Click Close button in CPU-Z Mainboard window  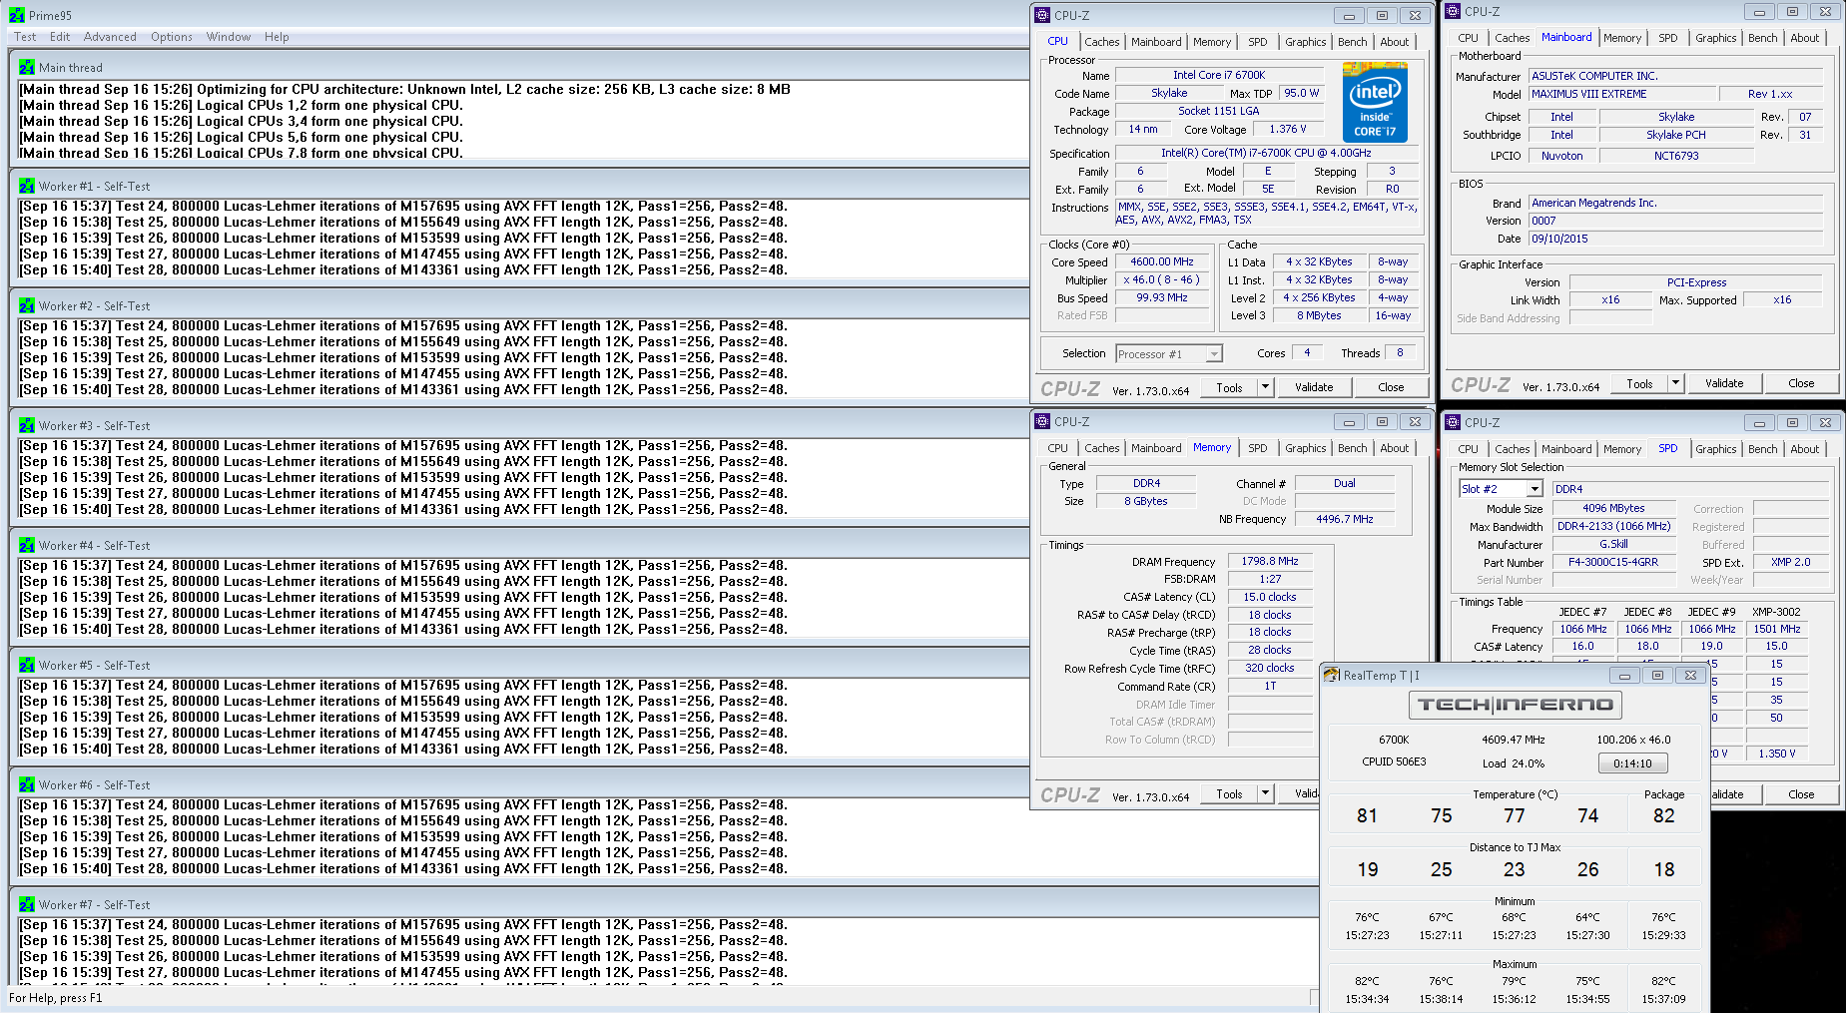click(x=1801, y=383)
